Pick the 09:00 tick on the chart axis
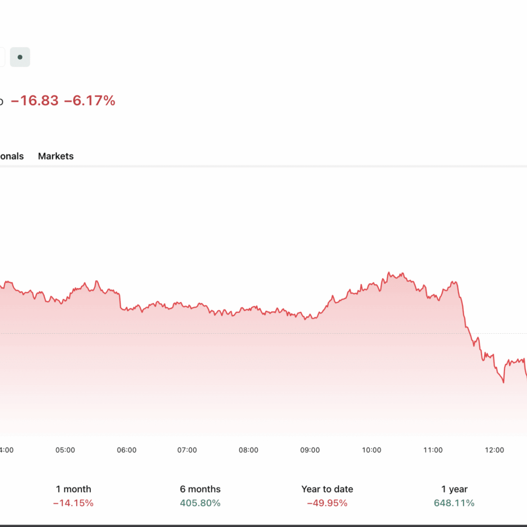The height and width of the screenshot is (527, 527). (x=310, y=450)
